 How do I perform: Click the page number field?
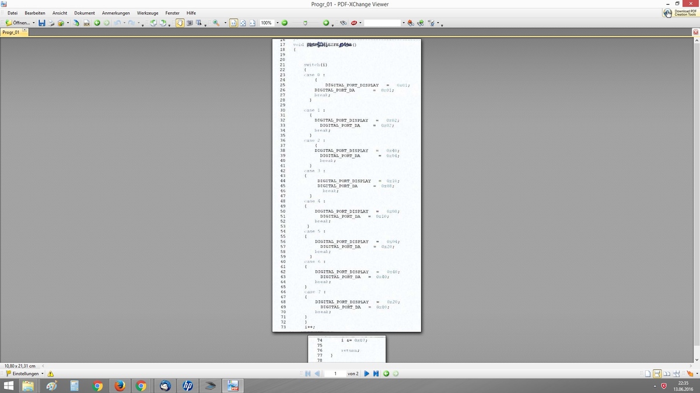[335, 373]
